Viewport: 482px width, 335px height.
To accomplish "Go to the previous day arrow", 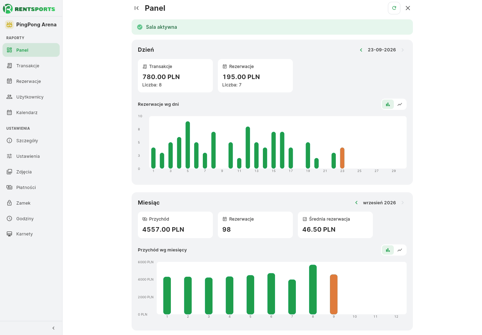I will point(361,50).
